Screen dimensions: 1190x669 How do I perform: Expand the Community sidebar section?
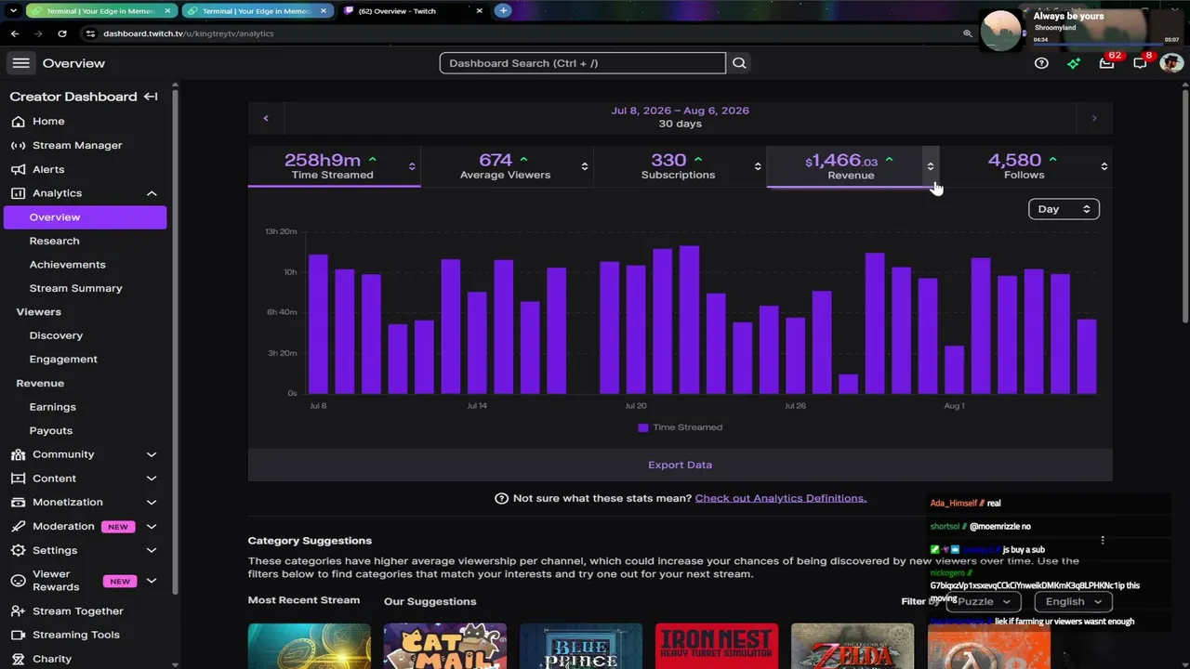coord(152,454)
